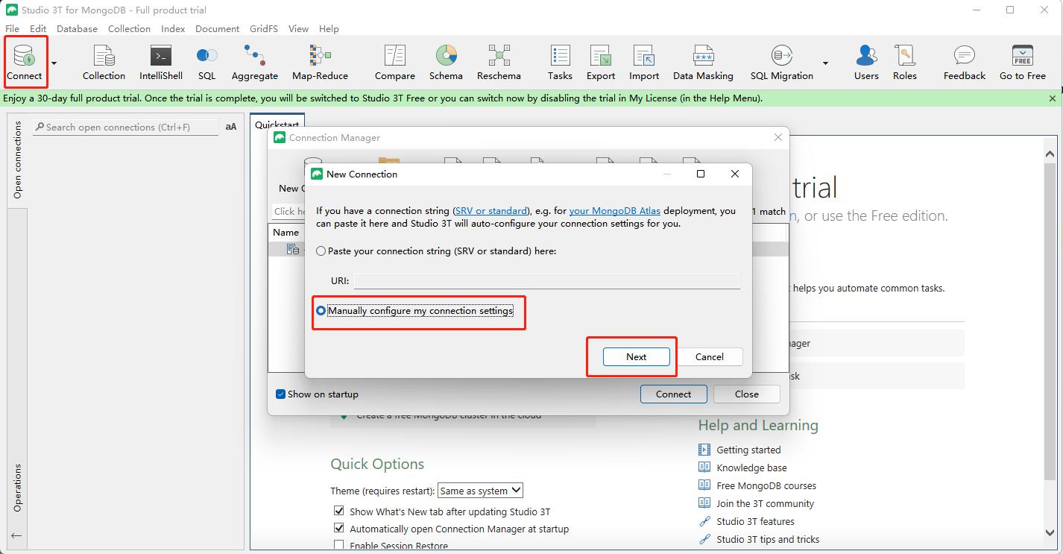Follow the 'your MongoDB Atlas' link

point(615,211)
